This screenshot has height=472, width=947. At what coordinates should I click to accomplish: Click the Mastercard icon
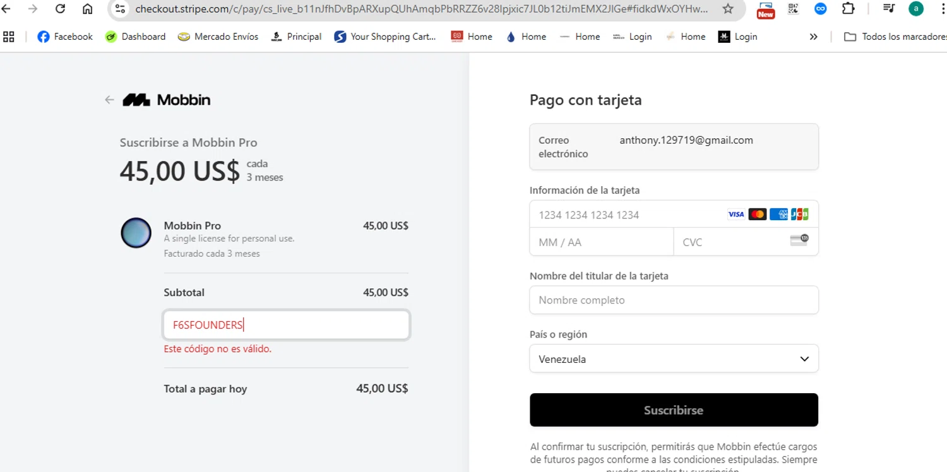tap(758, 215)
